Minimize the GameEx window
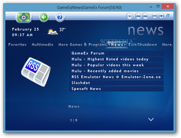The width and height of the screenshot is (181, 138). point(151,7)
